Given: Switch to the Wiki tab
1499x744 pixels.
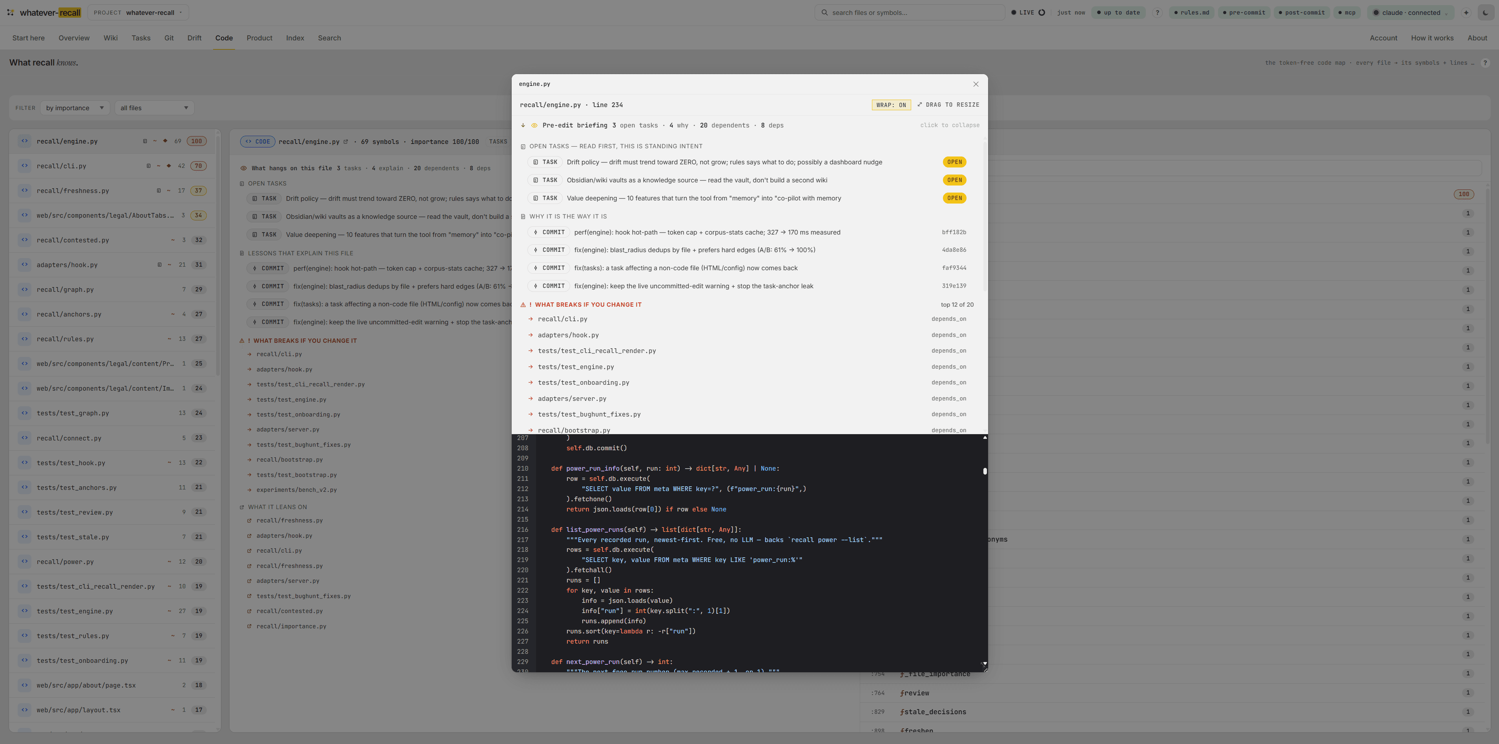Looking at the screenshot, I should point(111,38).
